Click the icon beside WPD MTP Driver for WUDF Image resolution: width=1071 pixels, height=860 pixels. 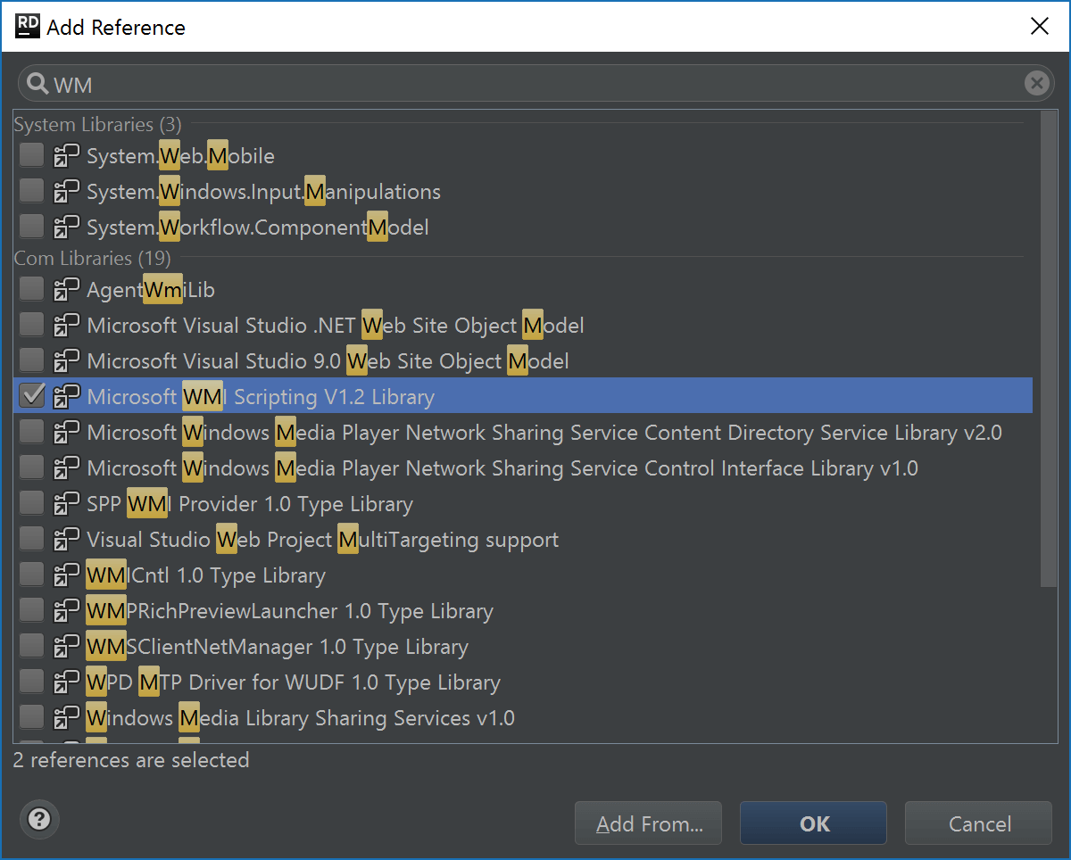[x=67, y=682]
